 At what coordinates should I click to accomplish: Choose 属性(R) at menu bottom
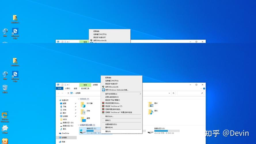122,131
